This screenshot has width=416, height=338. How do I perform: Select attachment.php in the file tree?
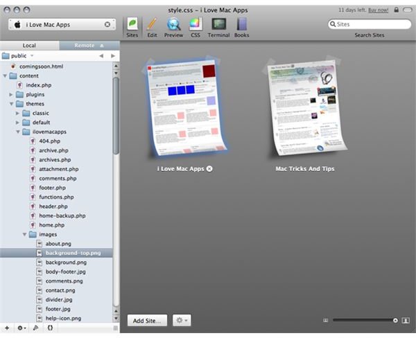(59, 169)
